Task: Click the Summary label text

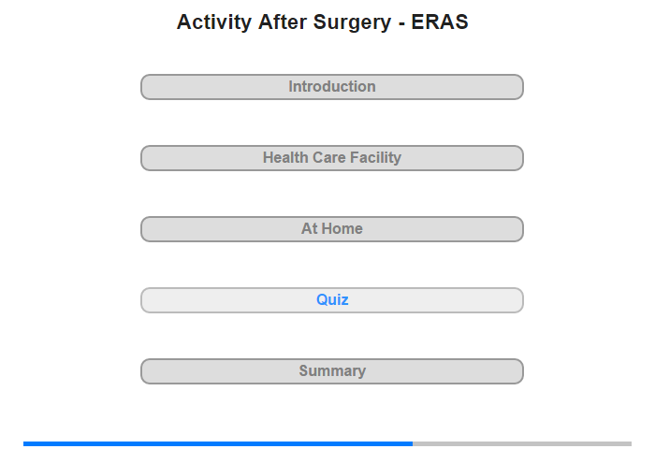Action: (x=332, y=371)
